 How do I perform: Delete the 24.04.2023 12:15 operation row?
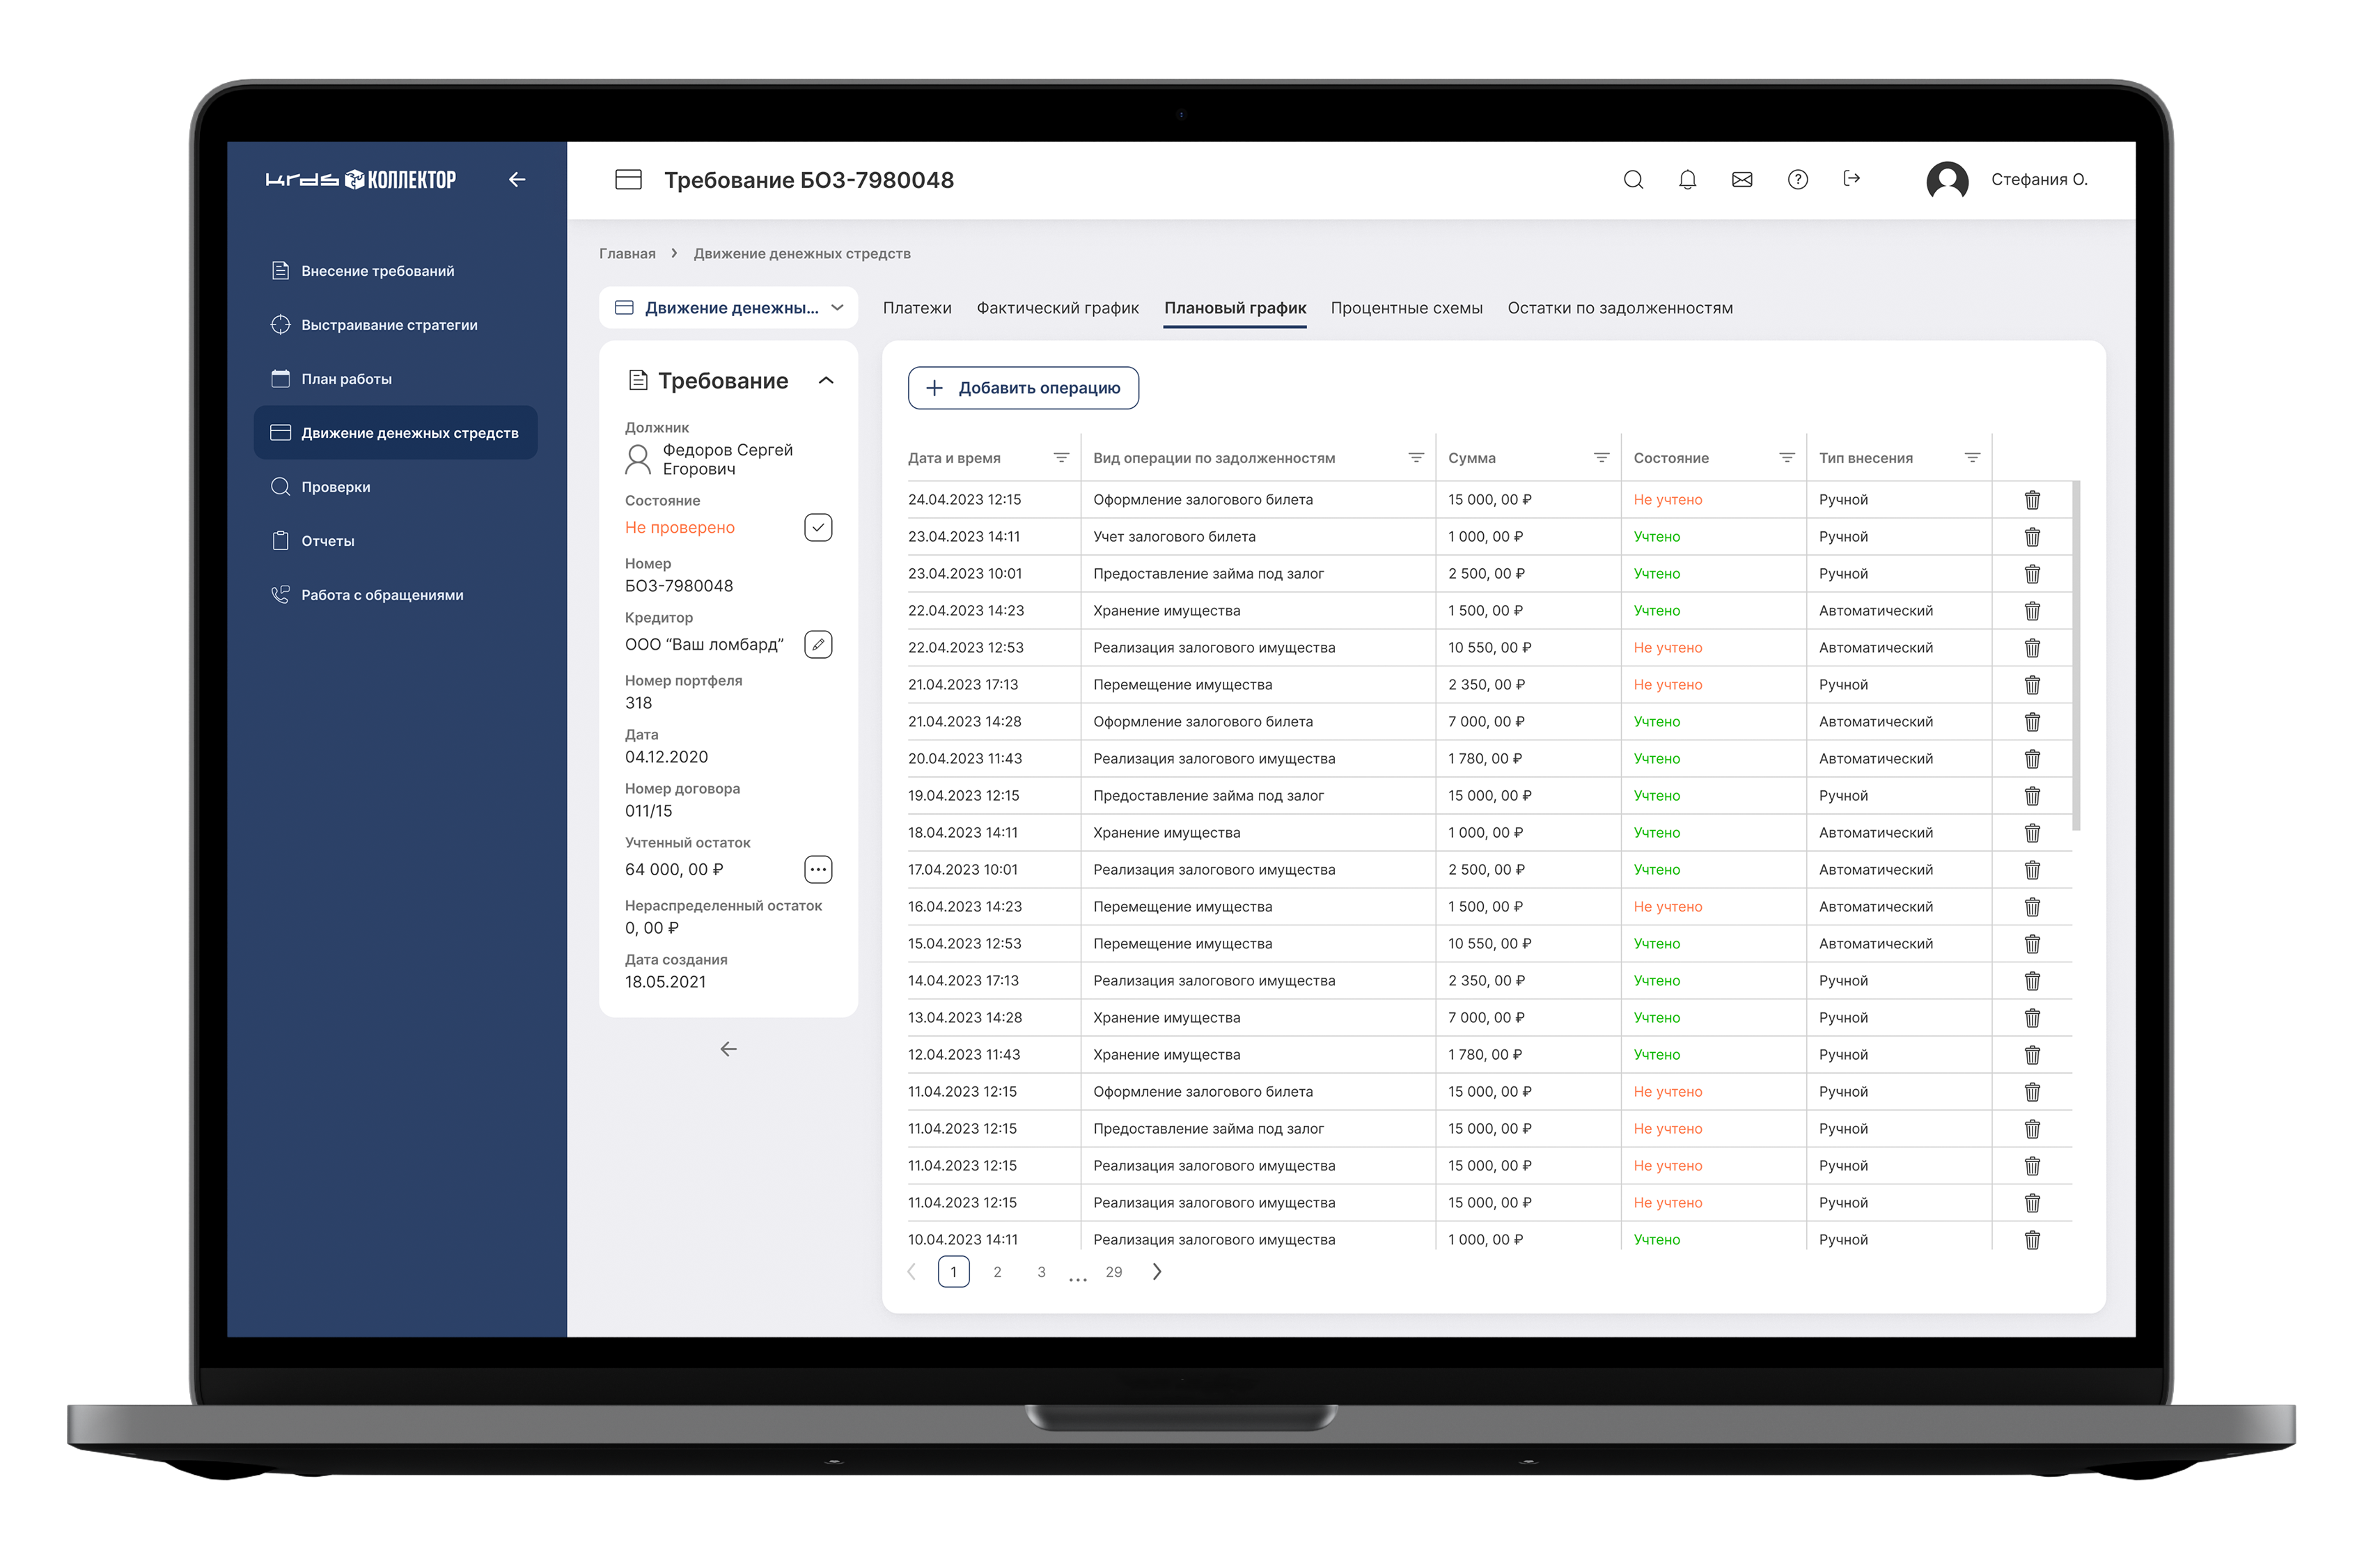(2031, 500)
